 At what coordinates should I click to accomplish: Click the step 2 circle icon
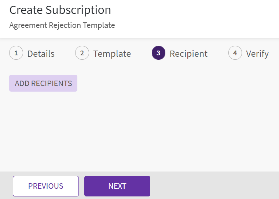click(x=82, y=53)
